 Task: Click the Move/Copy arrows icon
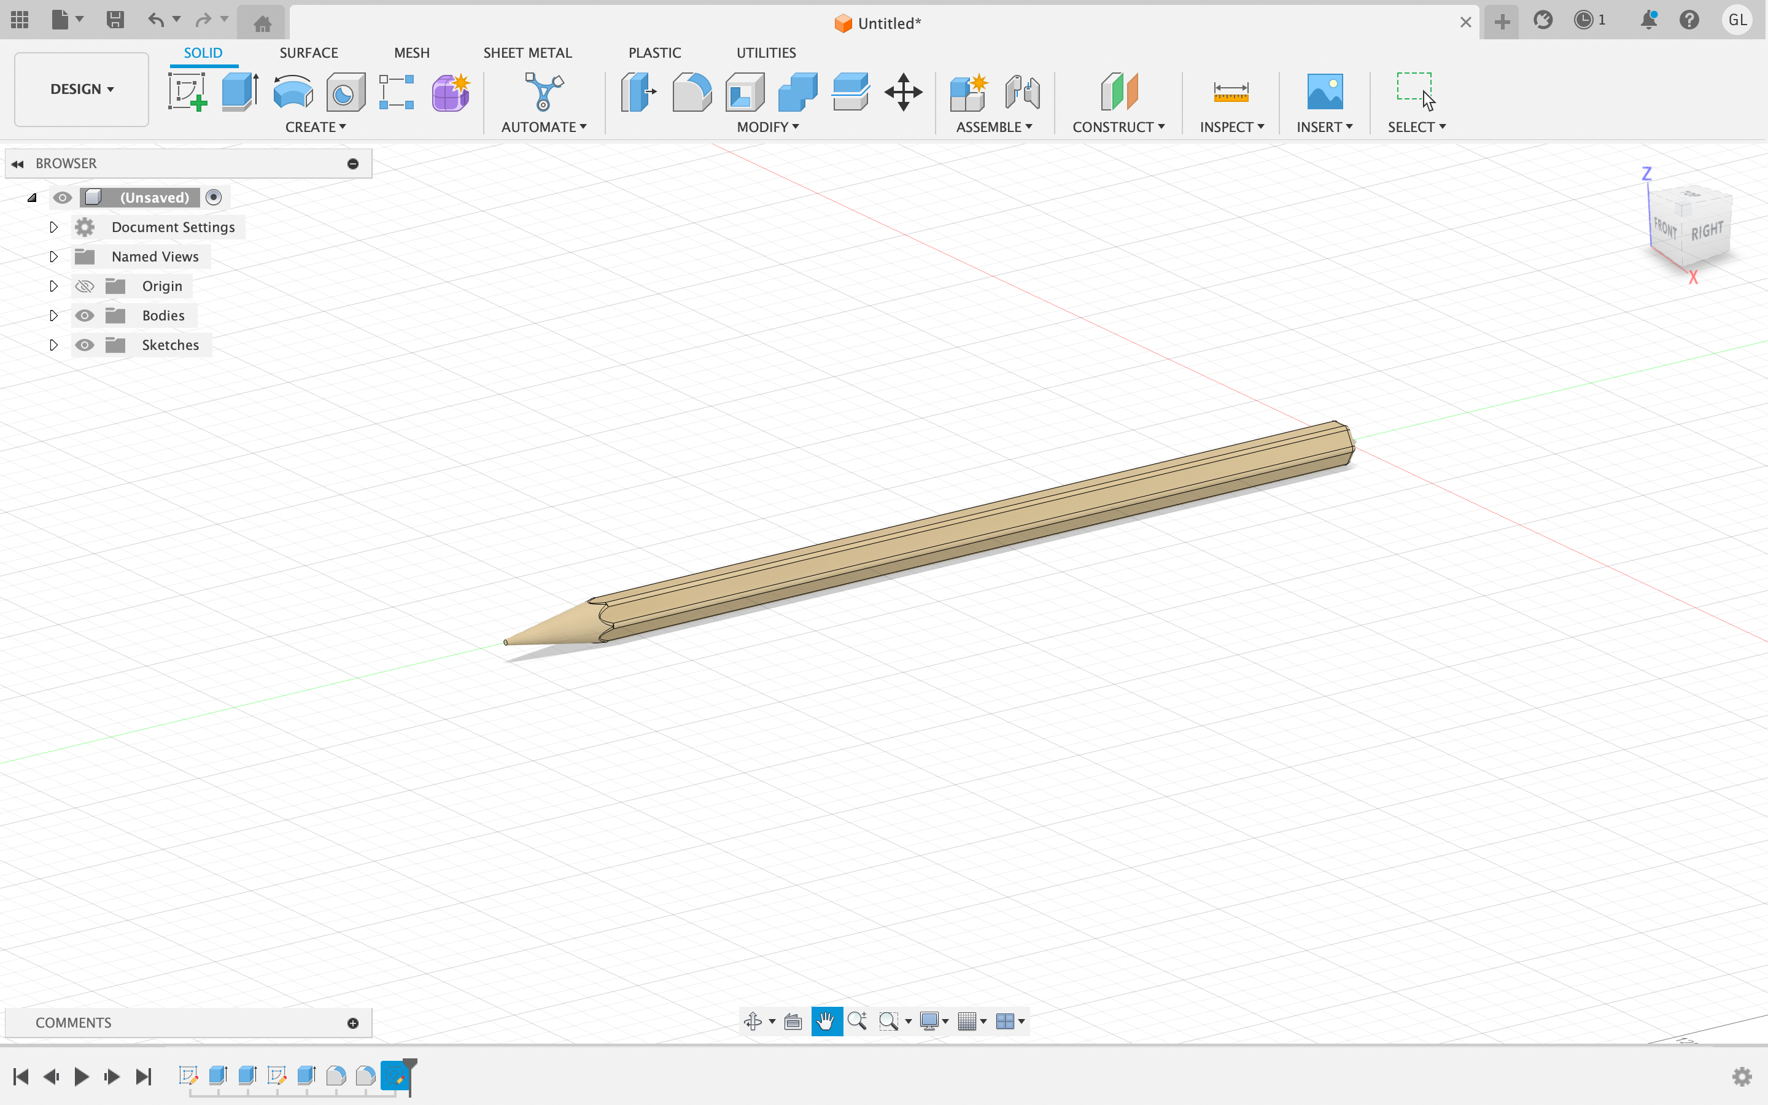[x=903, y=92]
